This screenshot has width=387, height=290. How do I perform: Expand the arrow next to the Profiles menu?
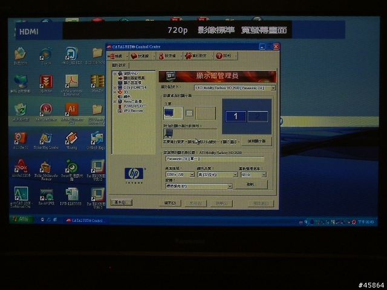(181, 56)
